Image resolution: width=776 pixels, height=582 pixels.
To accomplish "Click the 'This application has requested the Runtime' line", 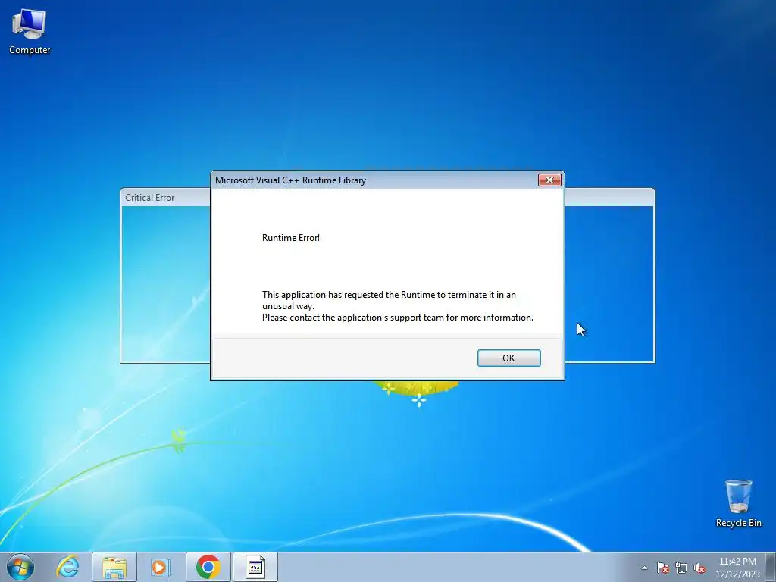I will click(x=389, y=295).
